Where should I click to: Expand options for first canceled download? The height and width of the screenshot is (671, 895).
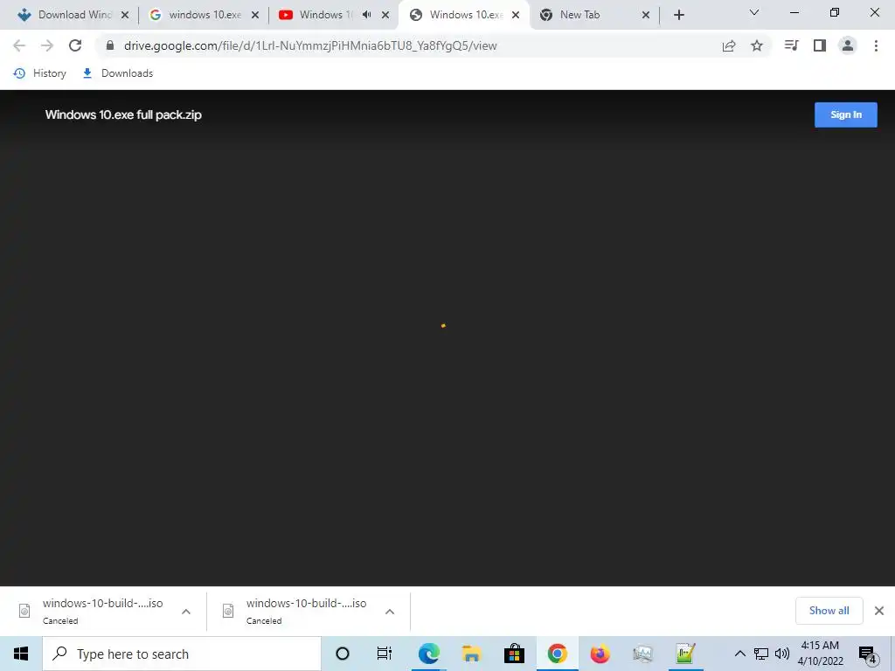(186, 612)
